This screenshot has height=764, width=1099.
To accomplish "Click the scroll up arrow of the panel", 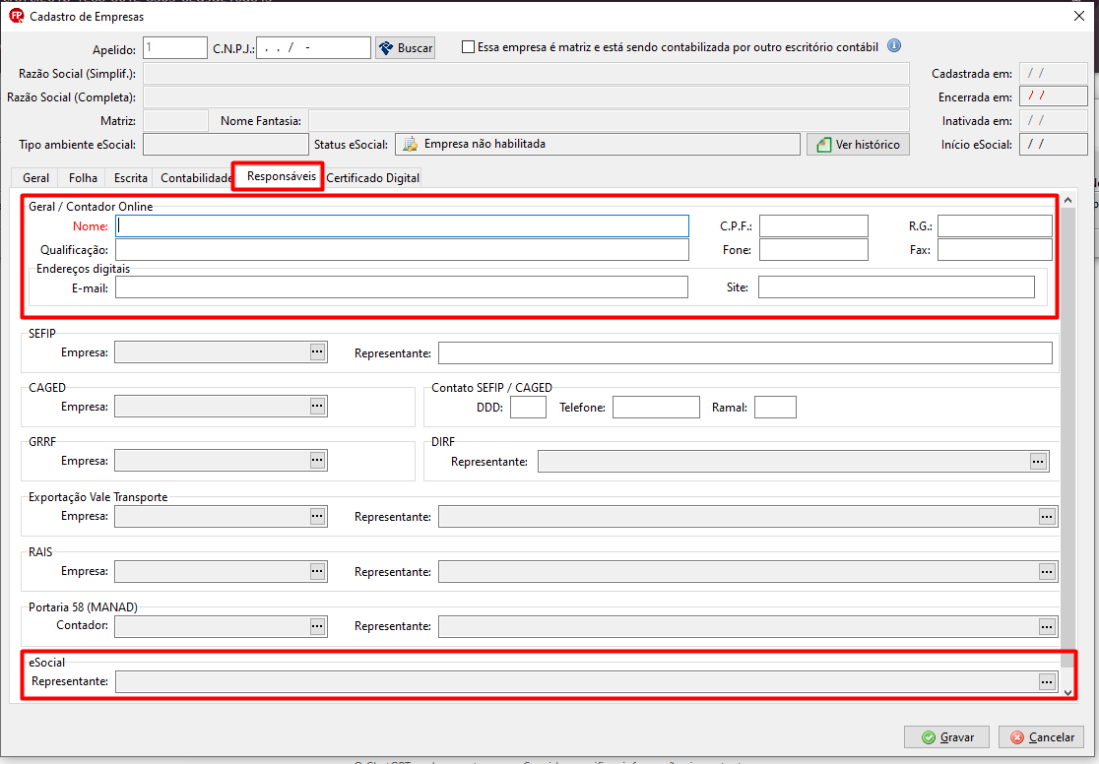I will click(1067, 201).
